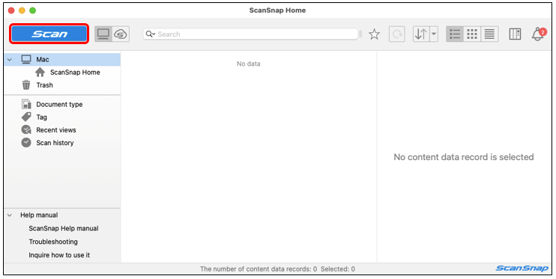Collapse the Help manual section chevron
Image resolution: width=556 pixels, height=279 pixels.
click(x=10, y=215)
